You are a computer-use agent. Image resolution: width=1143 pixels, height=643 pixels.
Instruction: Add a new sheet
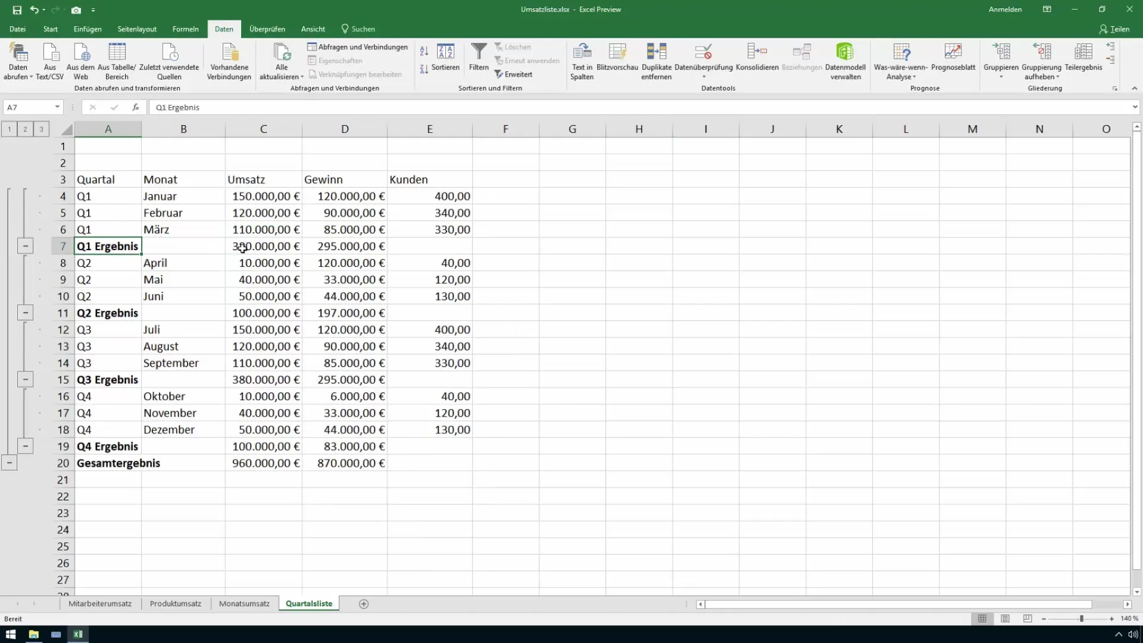point(364,604)
